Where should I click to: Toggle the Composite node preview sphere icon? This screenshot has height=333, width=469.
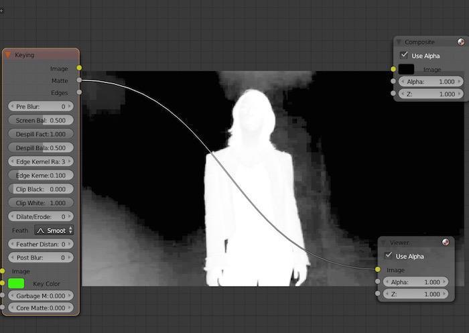pos(461,42)
